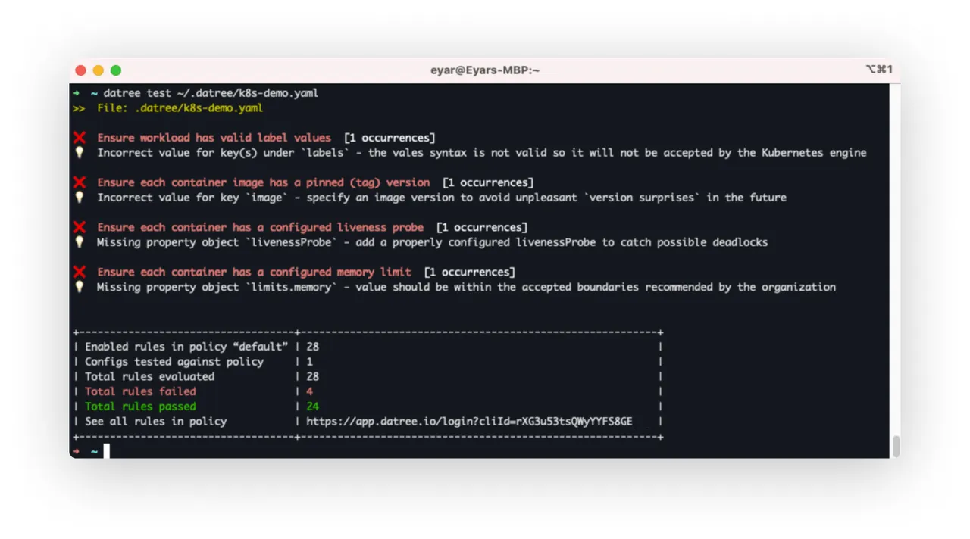Click 'See all rules in policy' cell
The height and width of the screenshot is (539, 970).
point(155,422)
